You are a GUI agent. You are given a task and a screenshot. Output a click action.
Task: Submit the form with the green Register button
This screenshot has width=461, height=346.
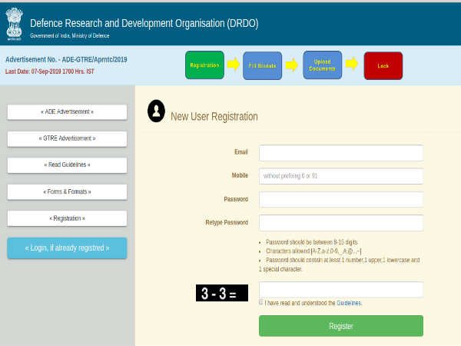(x=340, y=326)
